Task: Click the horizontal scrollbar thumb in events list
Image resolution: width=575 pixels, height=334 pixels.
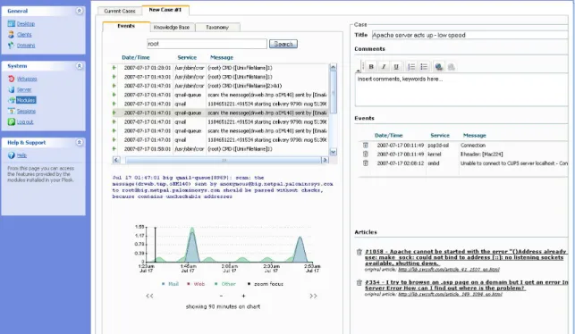Action: coord(224,160)
